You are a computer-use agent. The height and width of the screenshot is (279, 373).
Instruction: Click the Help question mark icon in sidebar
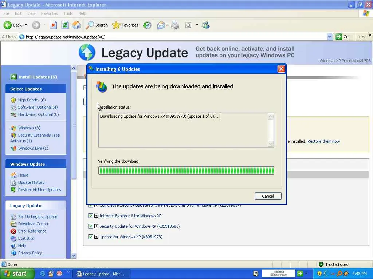click(13, 246)
